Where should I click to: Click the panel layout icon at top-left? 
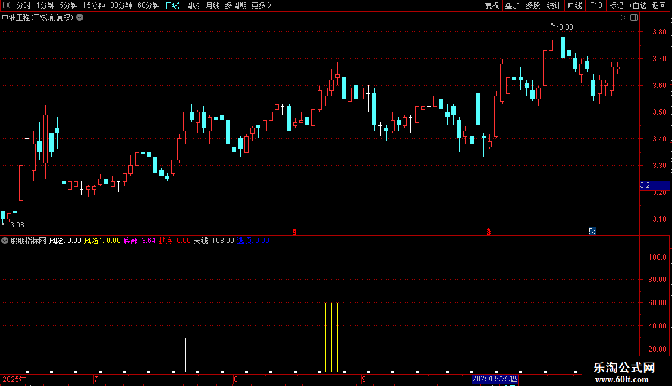pos(7,5)
